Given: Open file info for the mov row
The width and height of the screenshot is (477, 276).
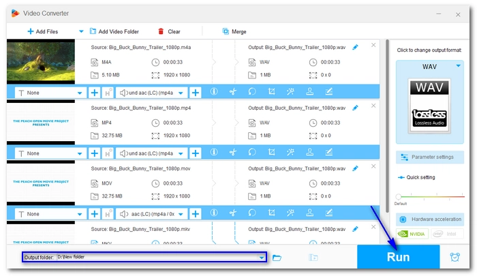Looking at the screenshot, I should (214, 213).
